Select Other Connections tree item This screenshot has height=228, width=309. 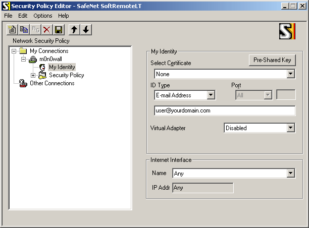pyautogui.click(x=52, y=83)
